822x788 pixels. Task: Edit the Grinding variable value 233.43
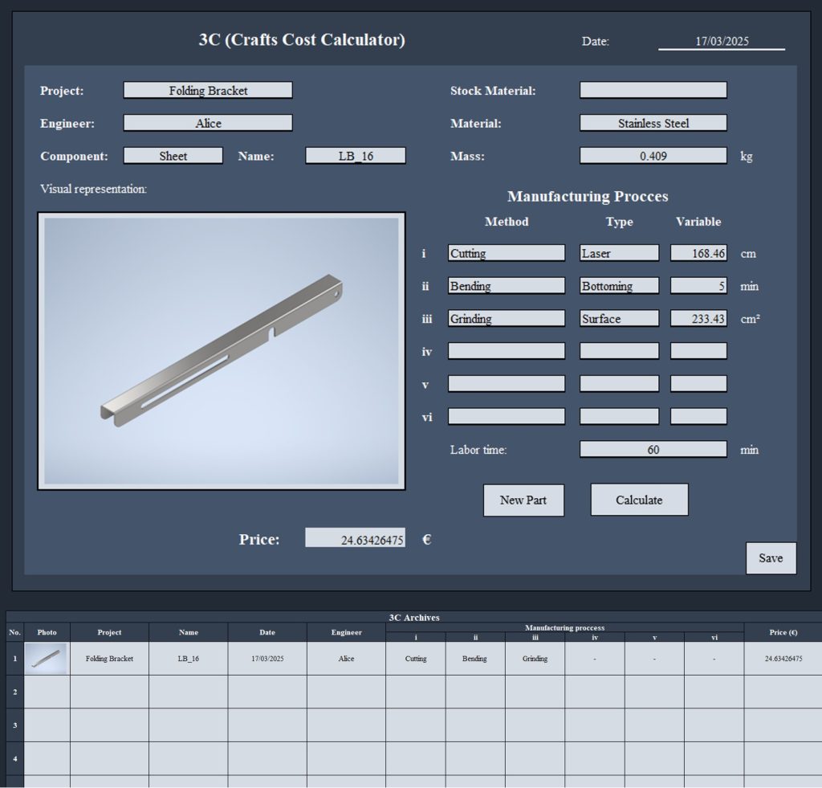pyautogui.click(x=698, y=319)
